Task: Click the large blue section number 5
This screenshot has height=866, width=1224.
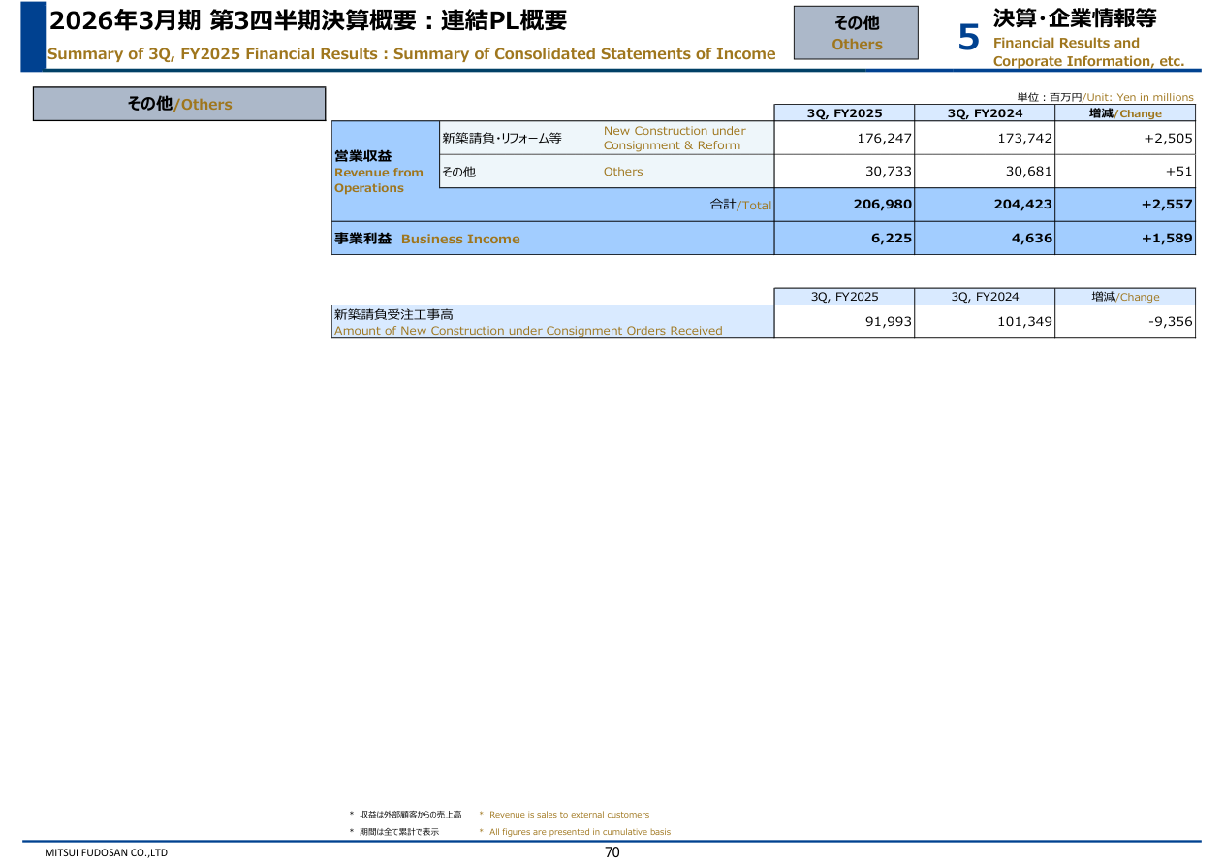Action: (968, 38)
